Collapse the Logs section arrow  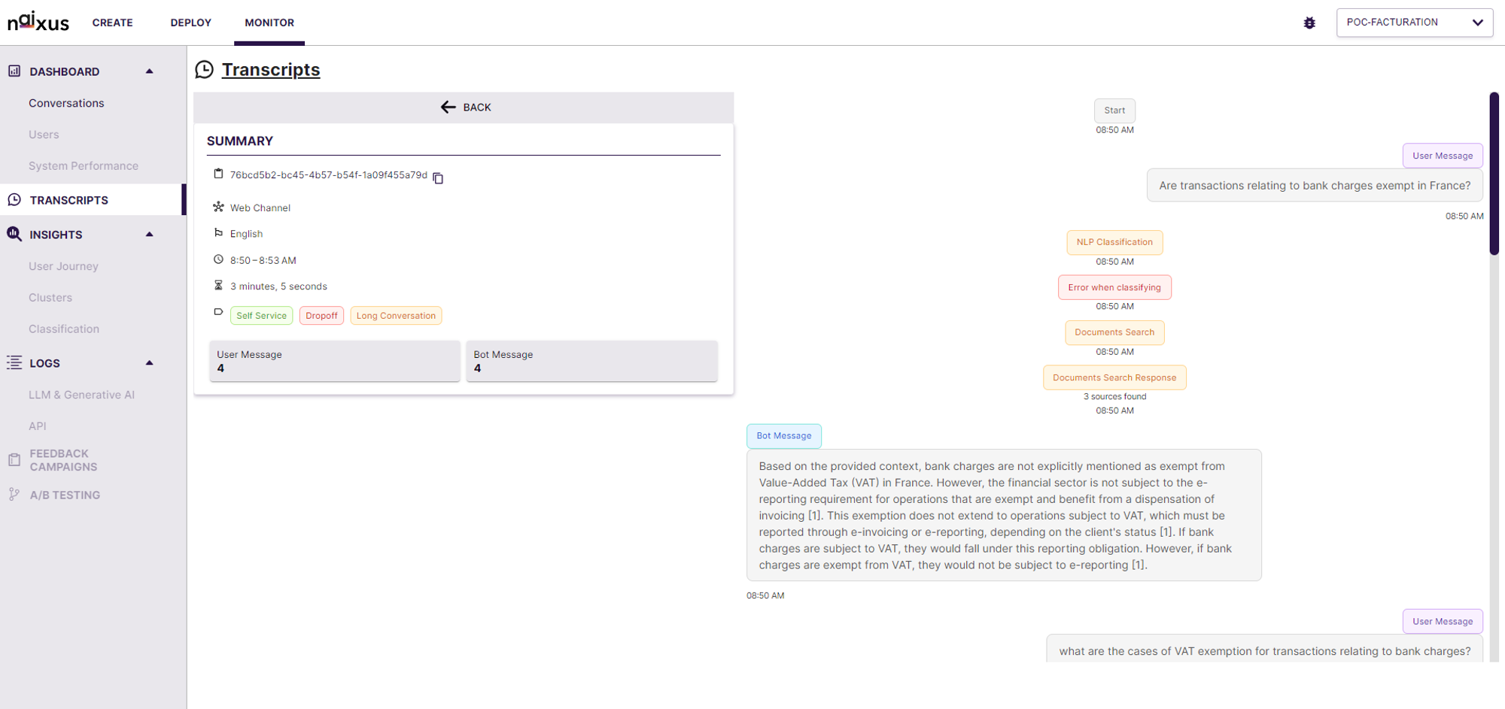click(149, 363)
